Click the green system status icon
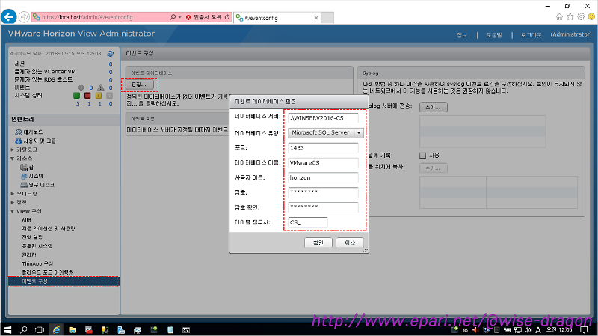 (77, 96)
